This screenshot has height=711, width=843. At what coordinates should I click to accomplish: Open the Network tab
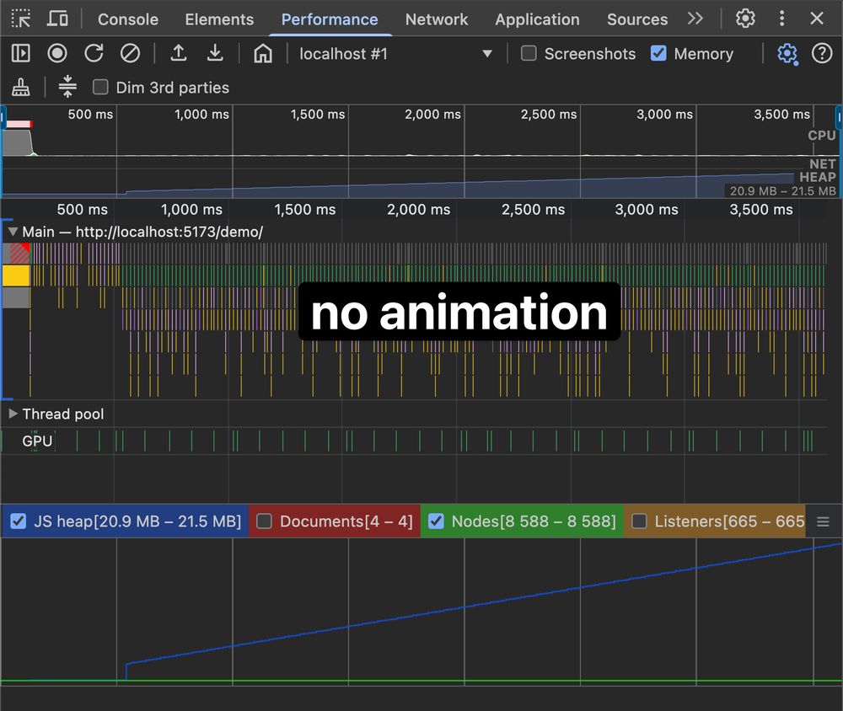[x=437, y=19]
